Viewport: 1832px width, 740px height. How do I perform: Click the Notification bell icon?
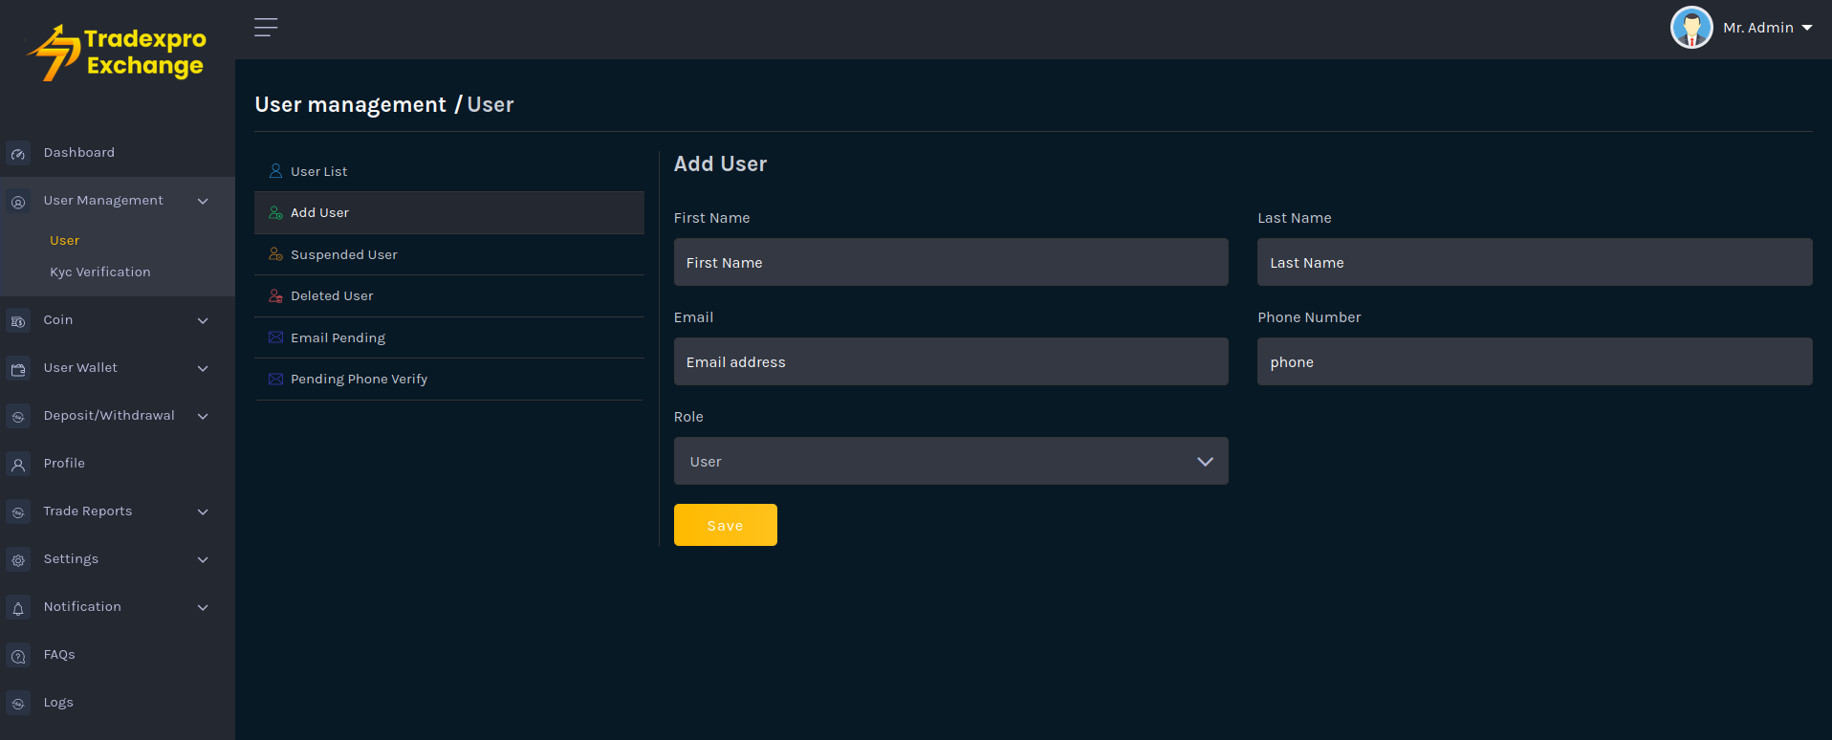click(18, 608)
